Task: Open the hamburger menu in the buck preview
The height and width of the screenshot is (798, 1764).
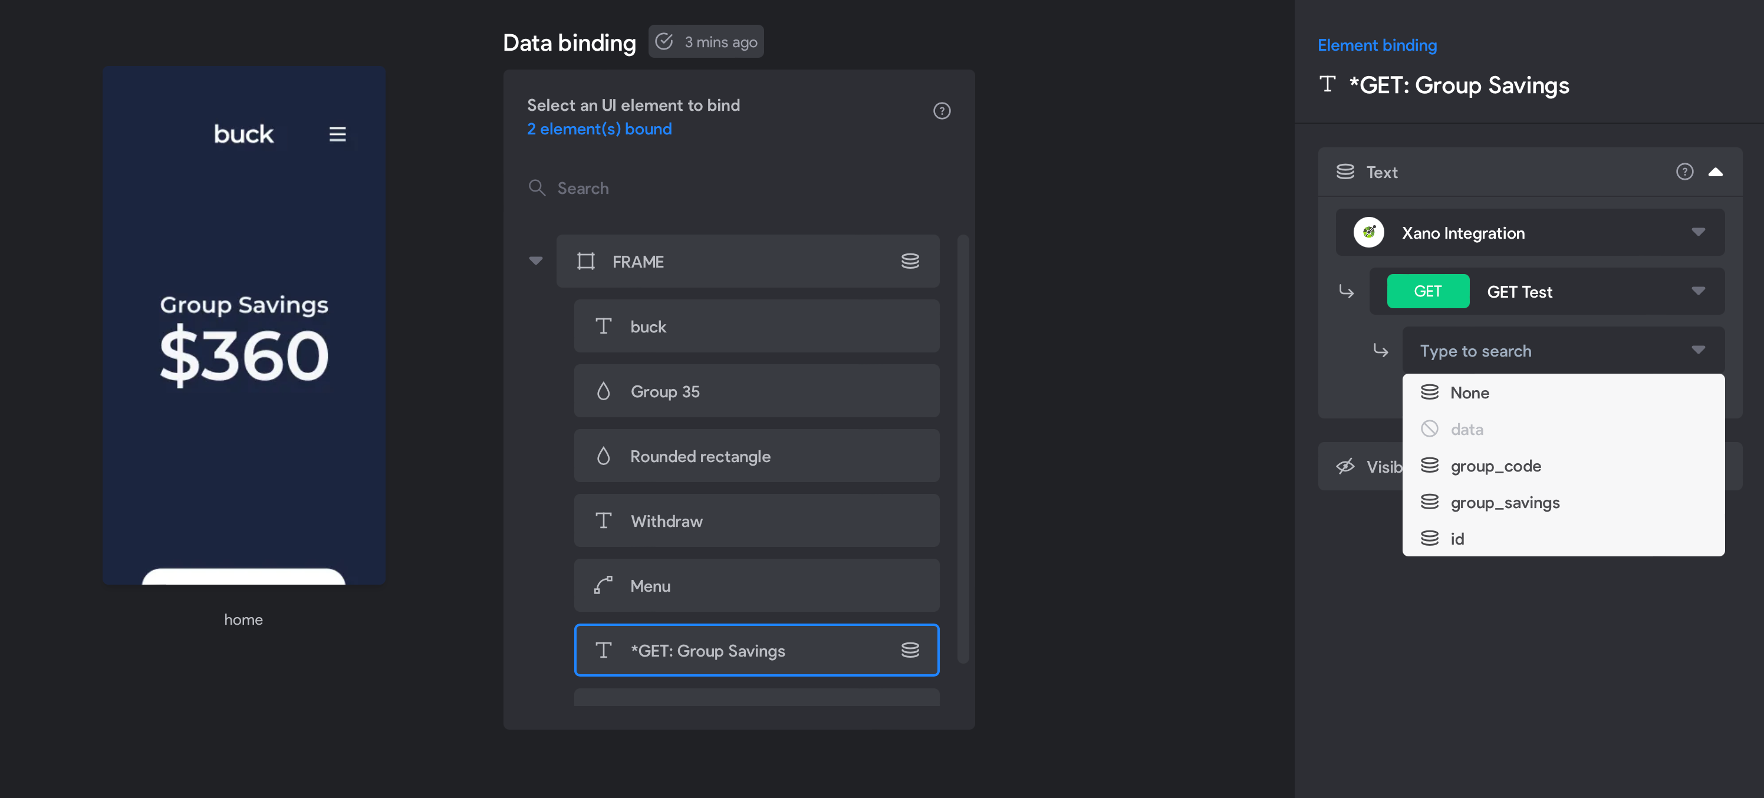Action: point(337,134)
